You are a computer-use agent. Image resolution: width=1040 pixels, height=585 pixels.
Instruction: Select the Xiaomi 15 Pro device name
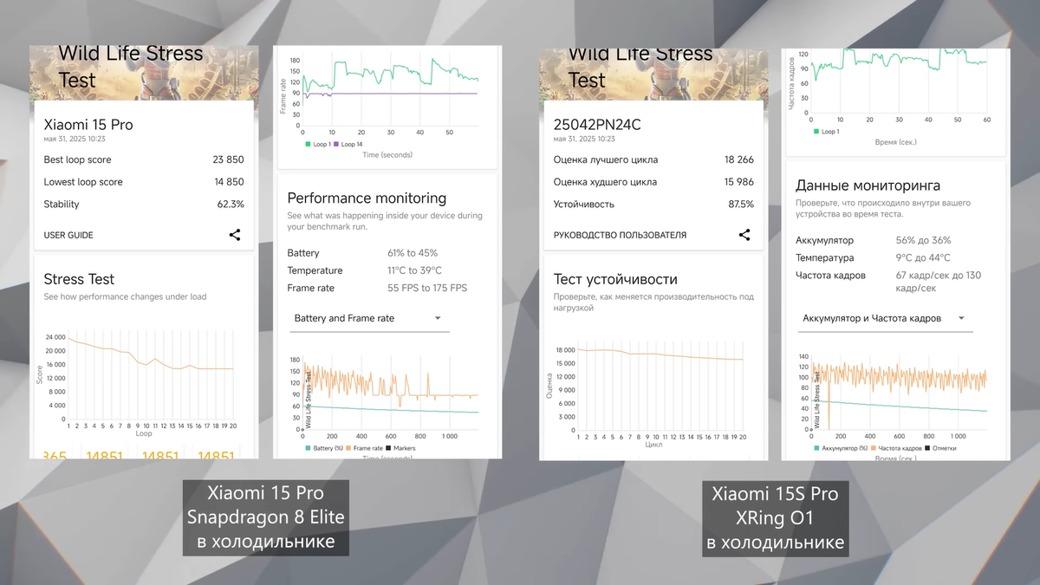(88, 125)
